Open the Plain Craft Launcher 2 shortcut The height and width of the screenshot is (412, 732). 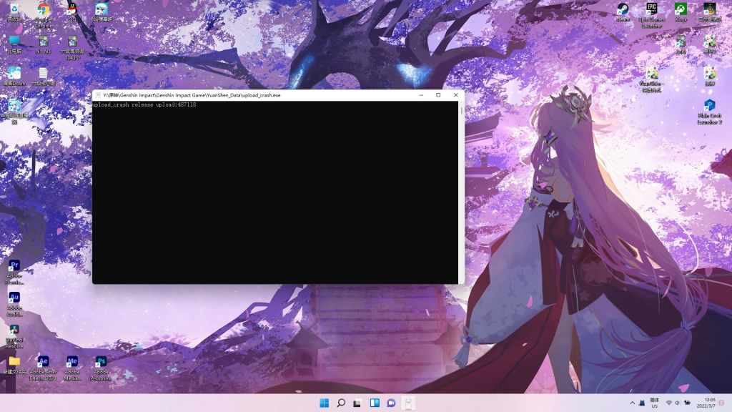coord(710,112)
